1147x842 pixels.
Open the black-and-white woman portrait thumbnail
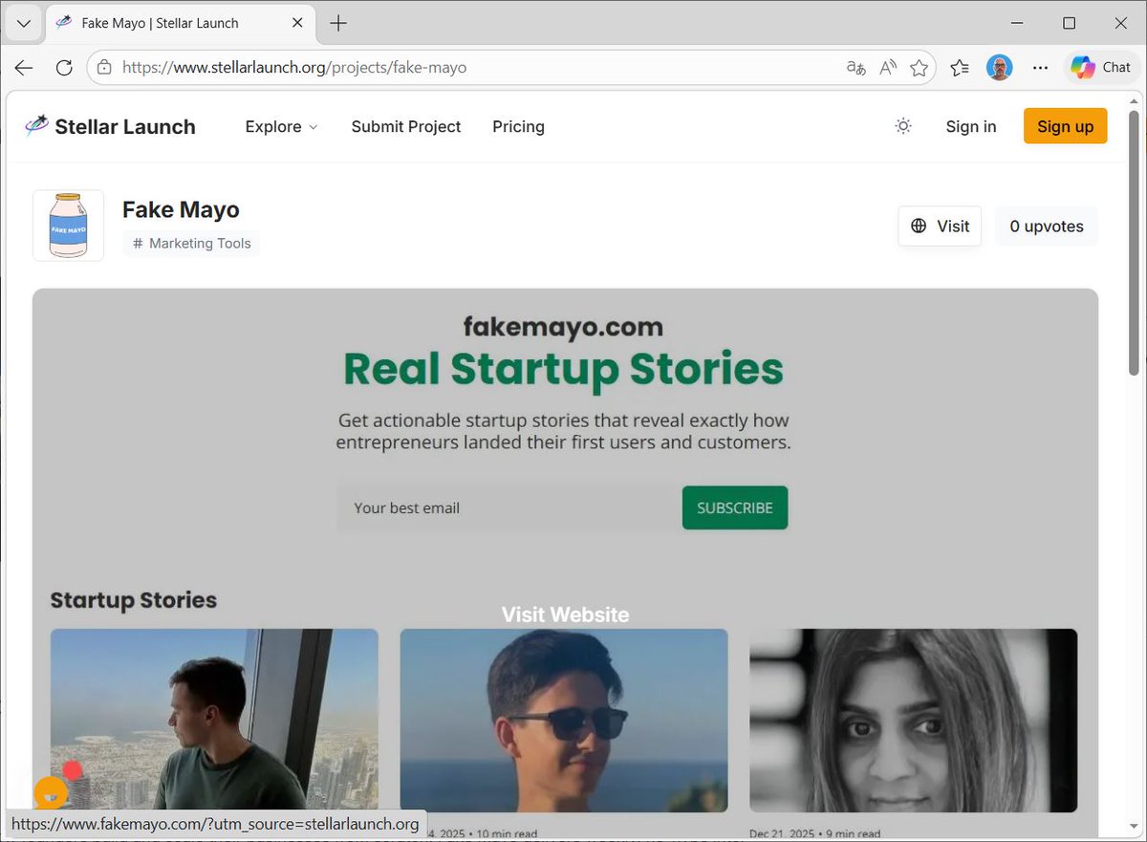tap(914, 721)
